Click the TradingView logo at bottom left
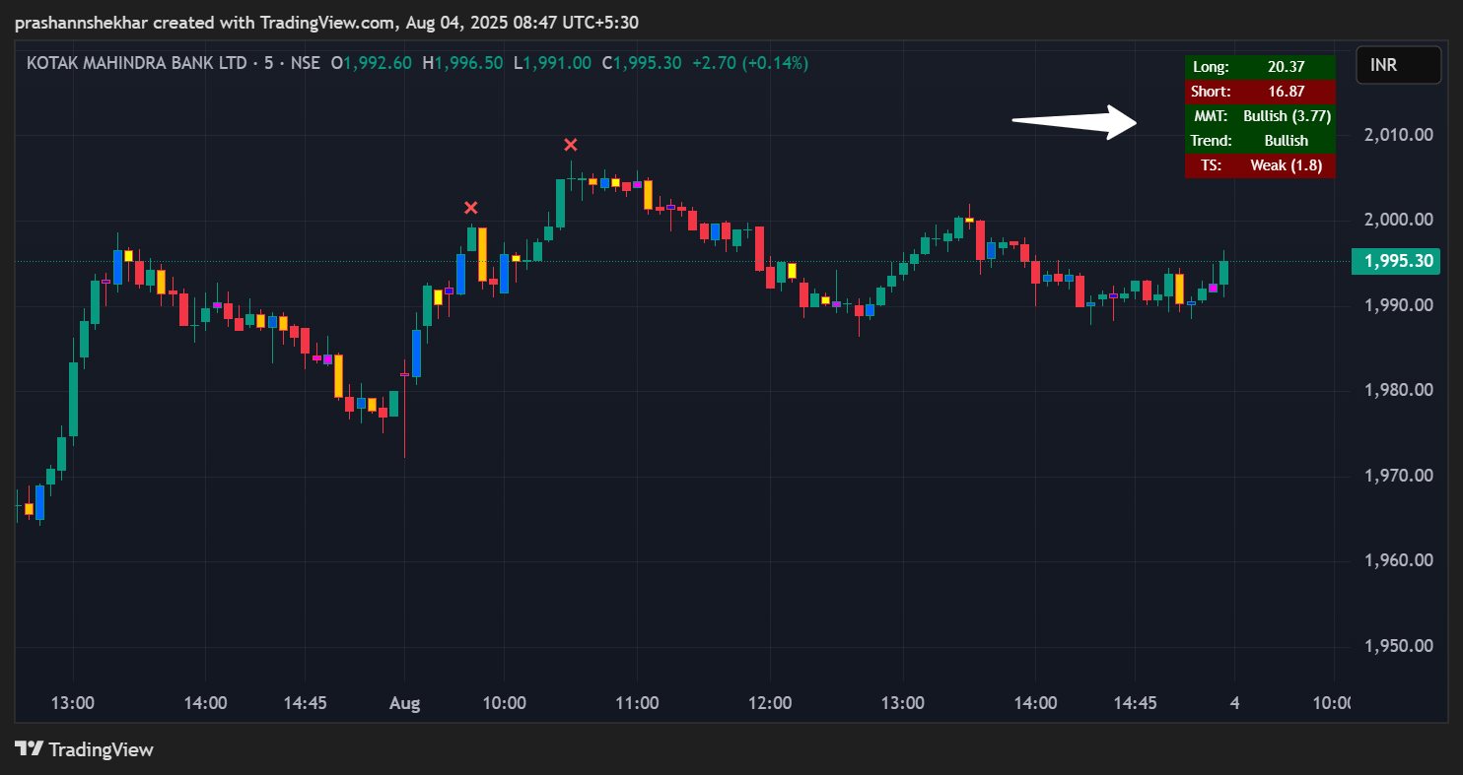1463x775 pixels. click(x=84, y=749)
